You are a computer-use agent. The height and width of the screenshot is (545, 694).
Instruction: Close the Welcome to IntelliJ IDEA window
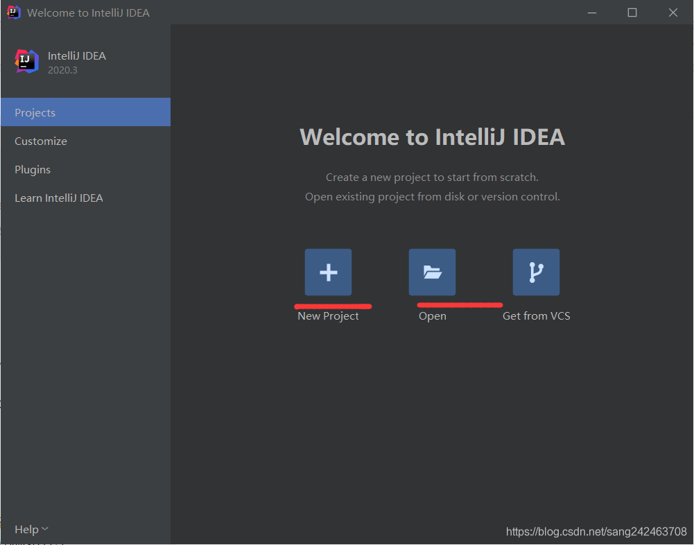point(673,13)
